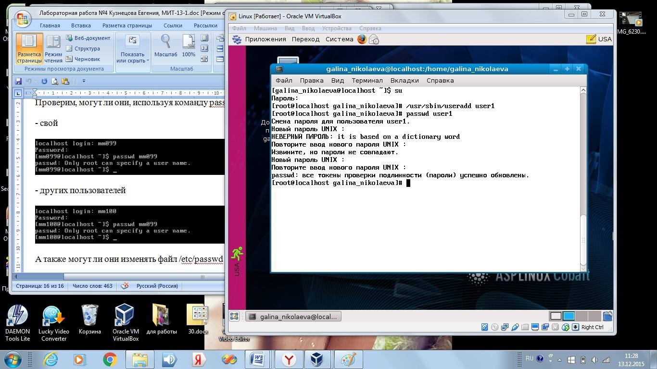Click the tab selector at Word ruler corner

pyautogui.click(x=18, y=93)
